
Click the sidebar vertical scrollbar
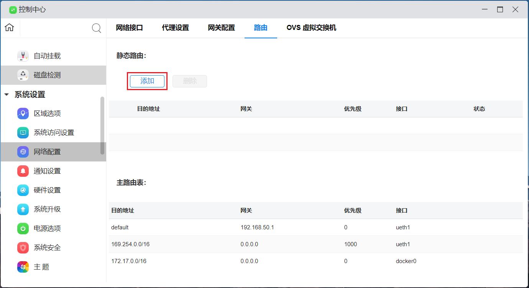[x=102, y=125]
